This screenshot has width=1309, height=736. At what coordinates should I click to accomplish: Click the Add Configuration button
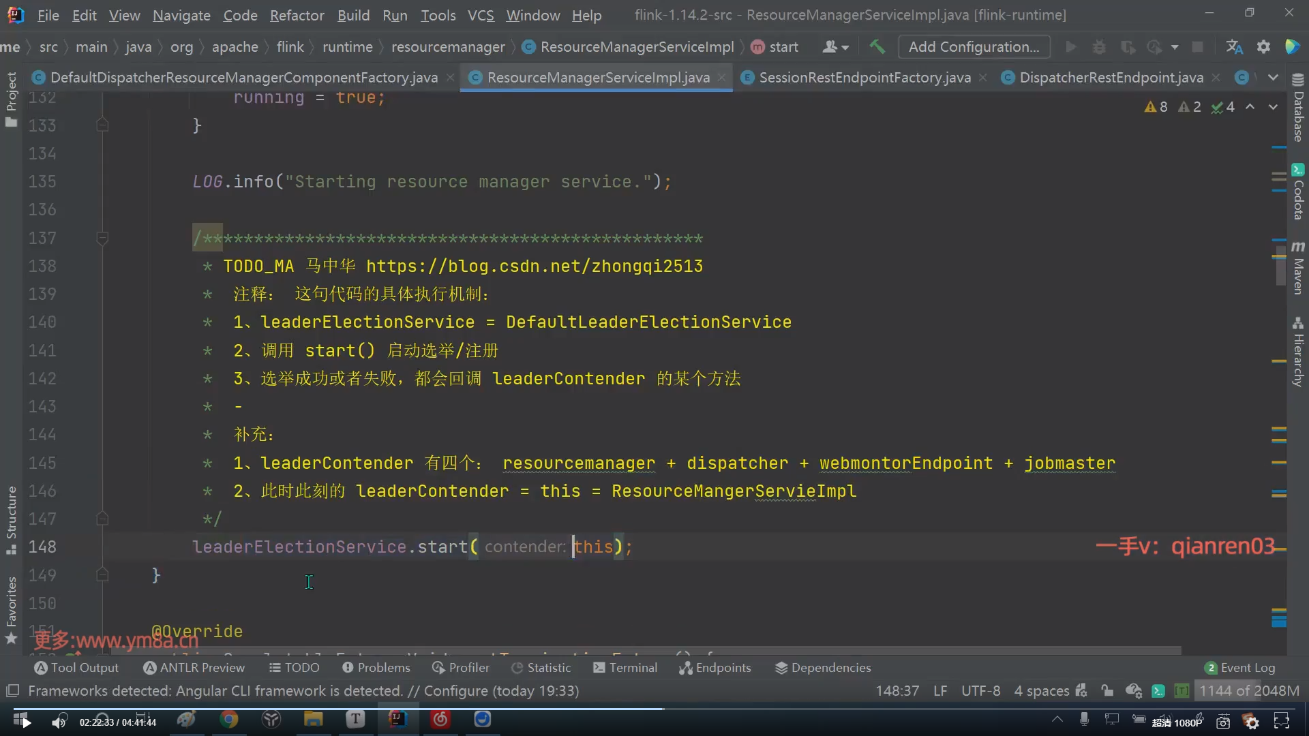point(974,46)
